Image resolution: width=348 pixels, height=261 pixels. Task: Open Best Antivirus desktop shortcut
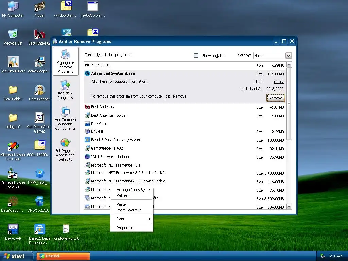39,37
